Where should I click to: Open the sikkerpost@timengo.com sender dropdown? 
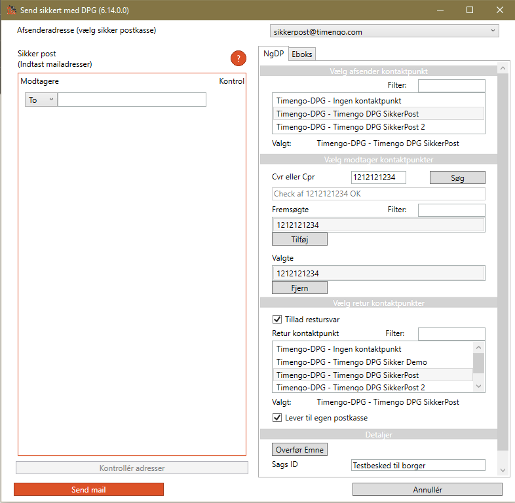384,31
